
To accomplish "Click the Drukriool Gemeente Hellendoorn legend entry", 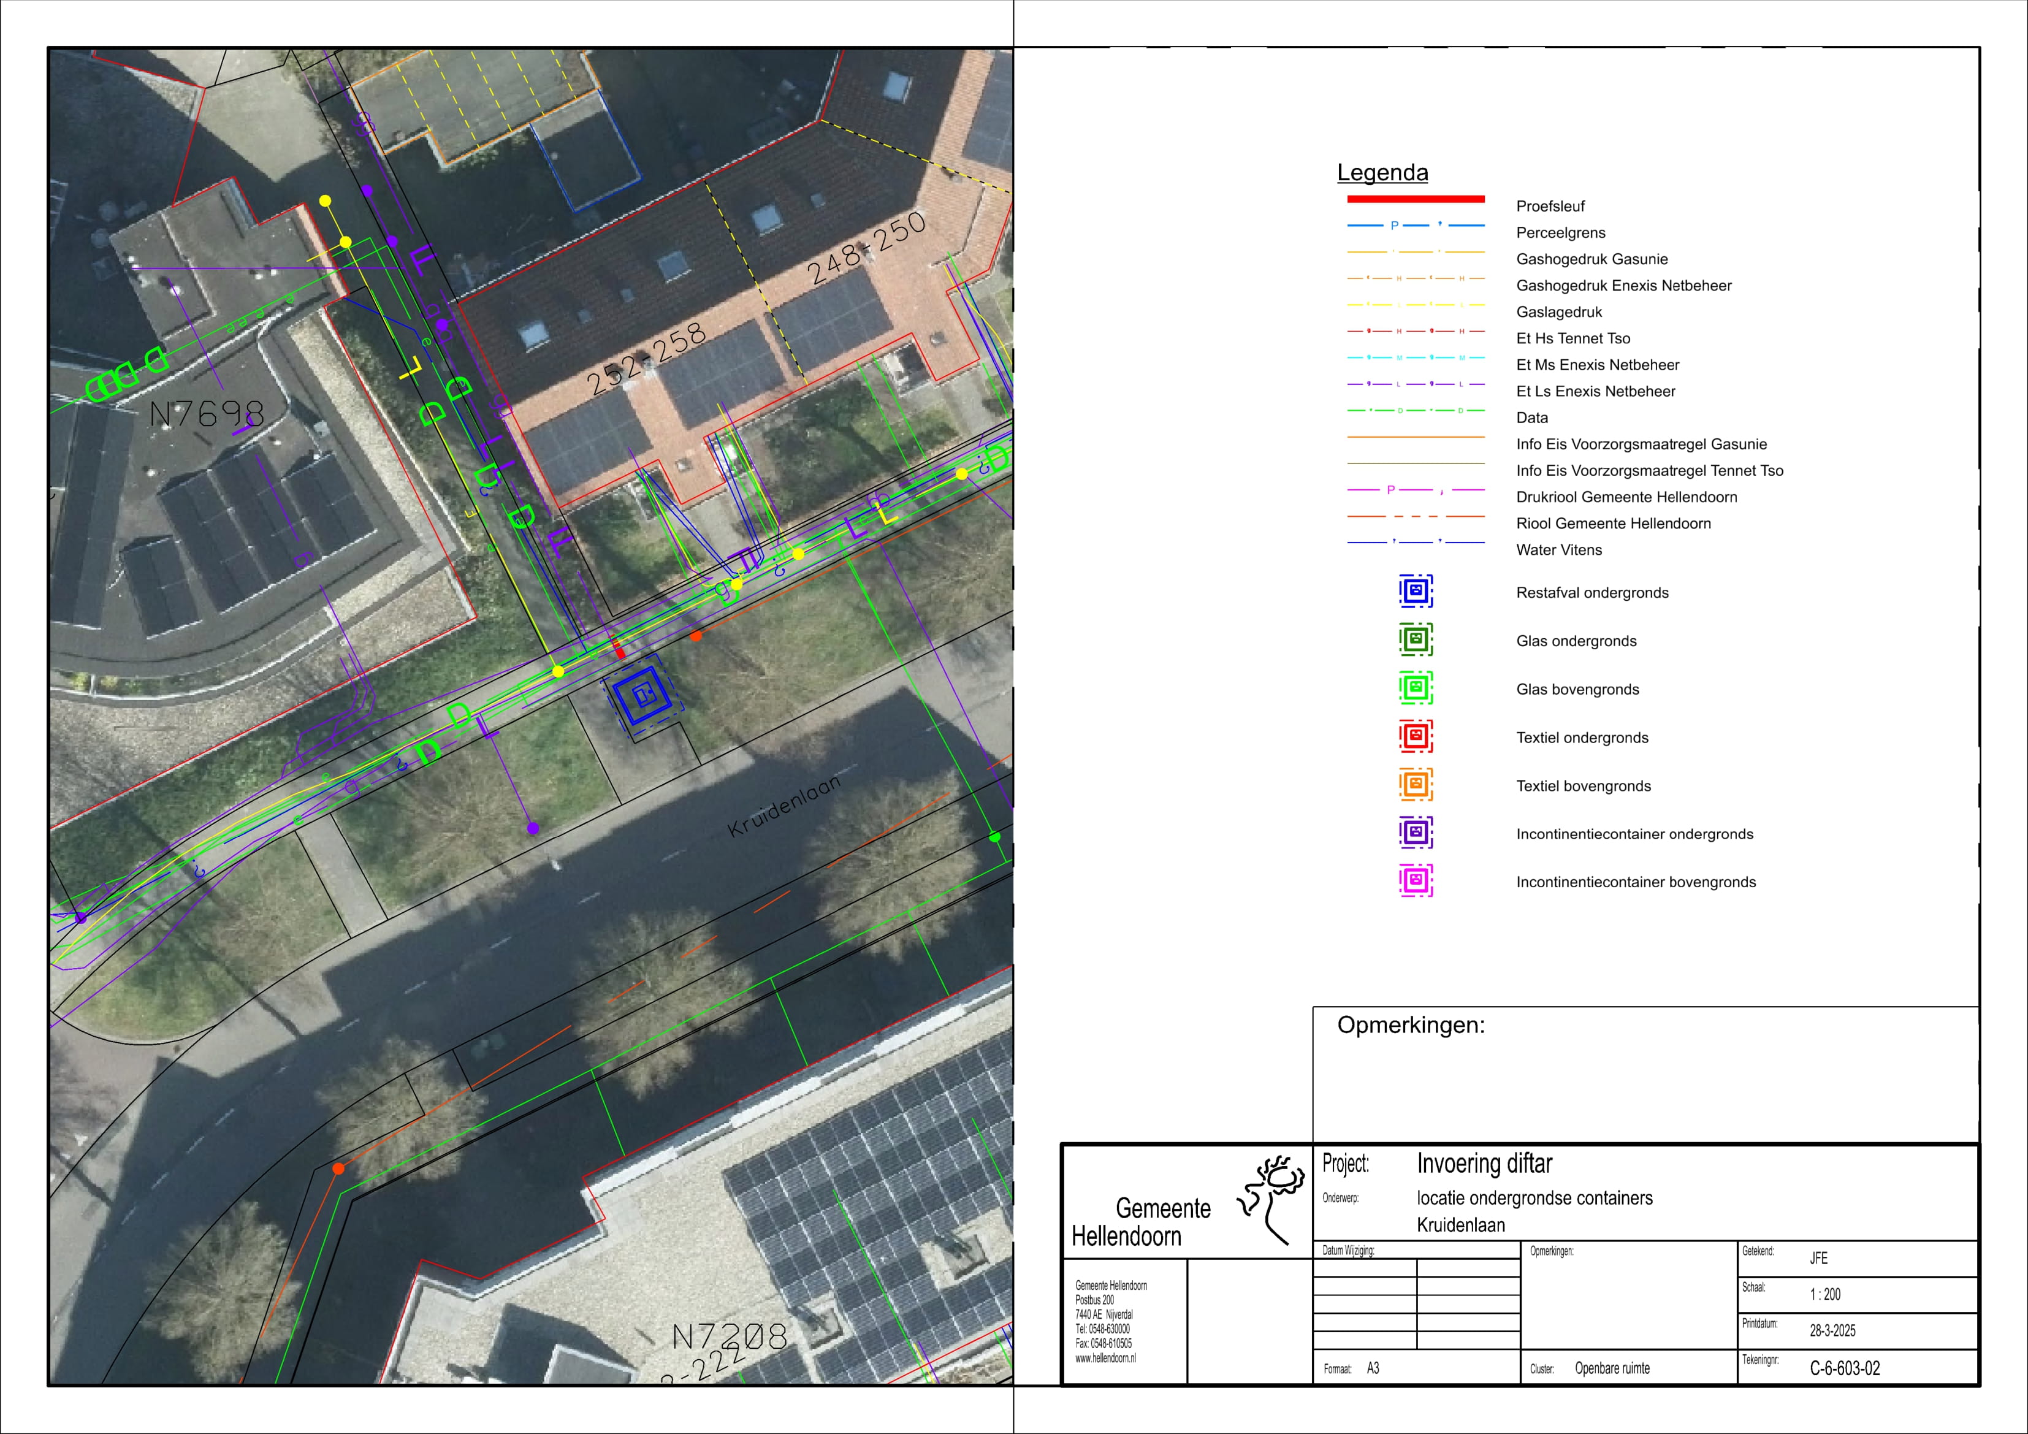I will pos(1626,497).
